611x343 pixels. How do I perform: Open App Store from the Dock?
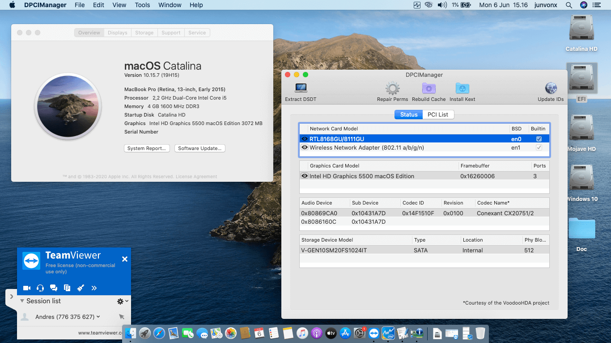point(345,333)
